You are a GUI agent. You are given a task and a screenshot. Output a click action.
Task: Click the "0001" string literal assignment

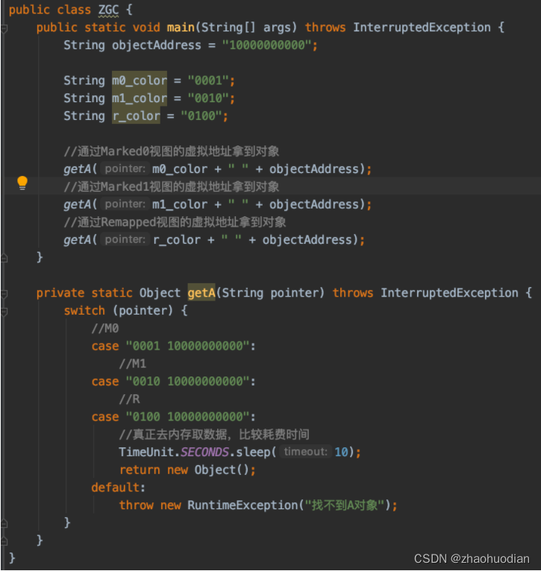(208, 81)
